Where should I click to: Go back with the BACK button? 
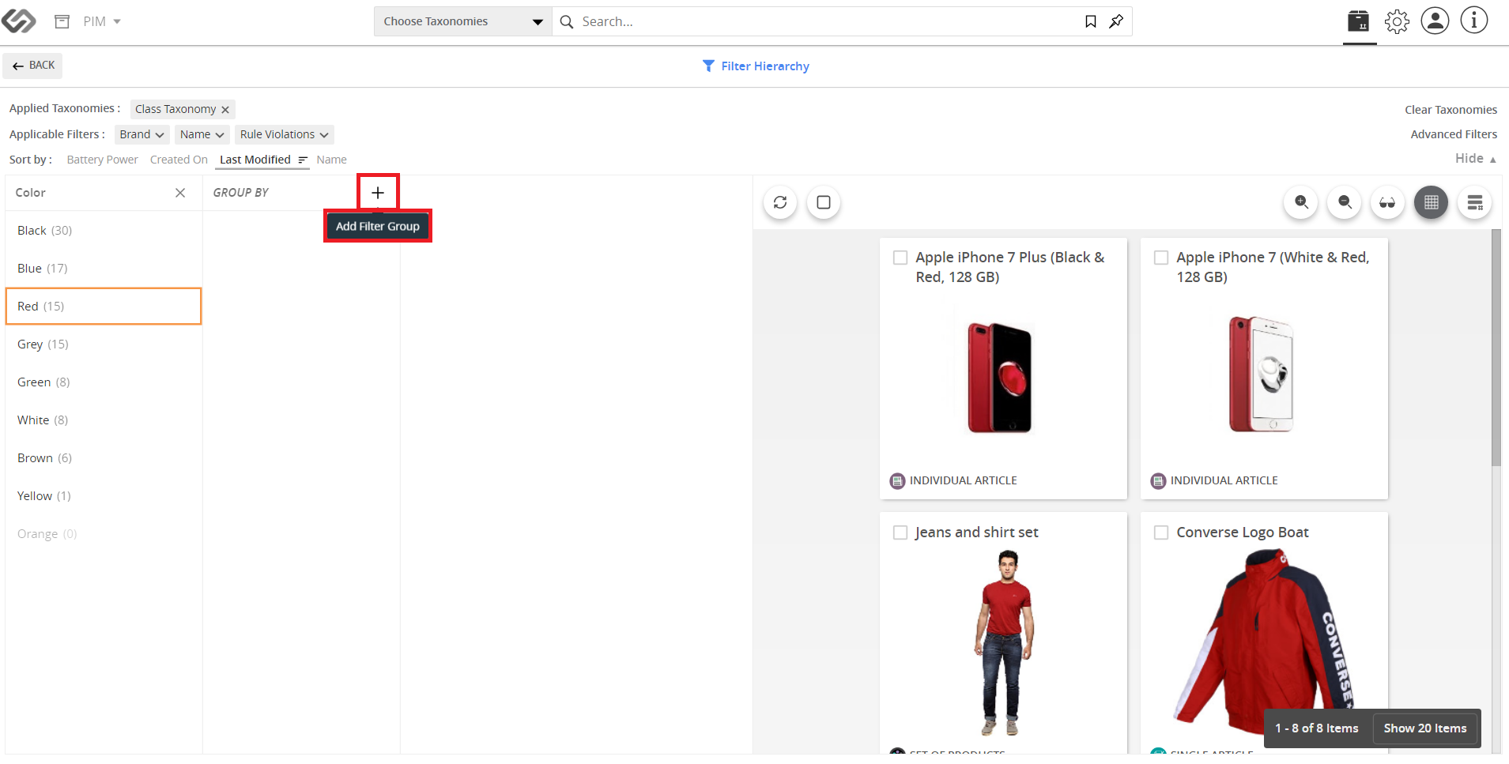(33, 66)
